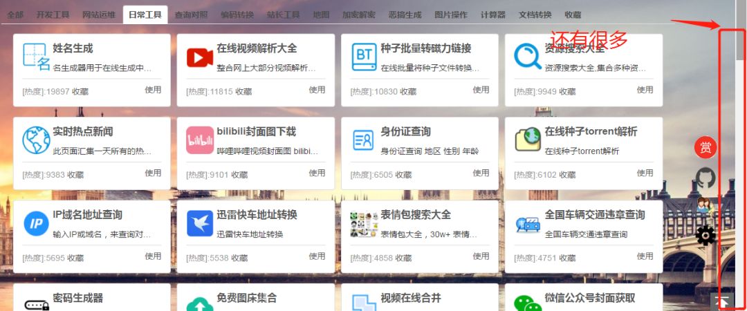The image size is (747, 311).
Task: Click 使用 on the bilibili封面图下载 card
Action: tap(317, 173)
